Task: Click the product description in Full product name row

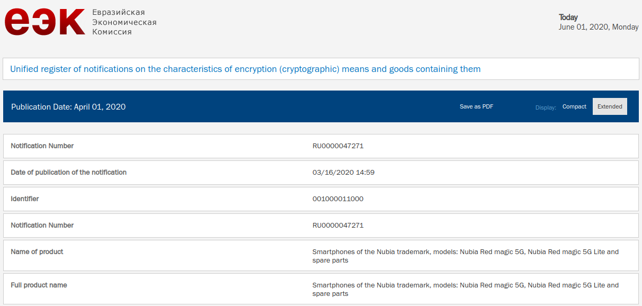Action: tap(465, 289)
